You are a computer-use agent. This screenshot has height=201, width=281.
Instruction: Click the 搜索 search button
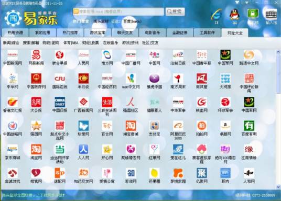[175, 12]
